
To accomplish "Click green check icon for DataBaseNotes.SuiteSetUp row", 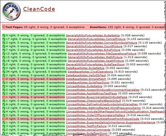I will [4, 68].
